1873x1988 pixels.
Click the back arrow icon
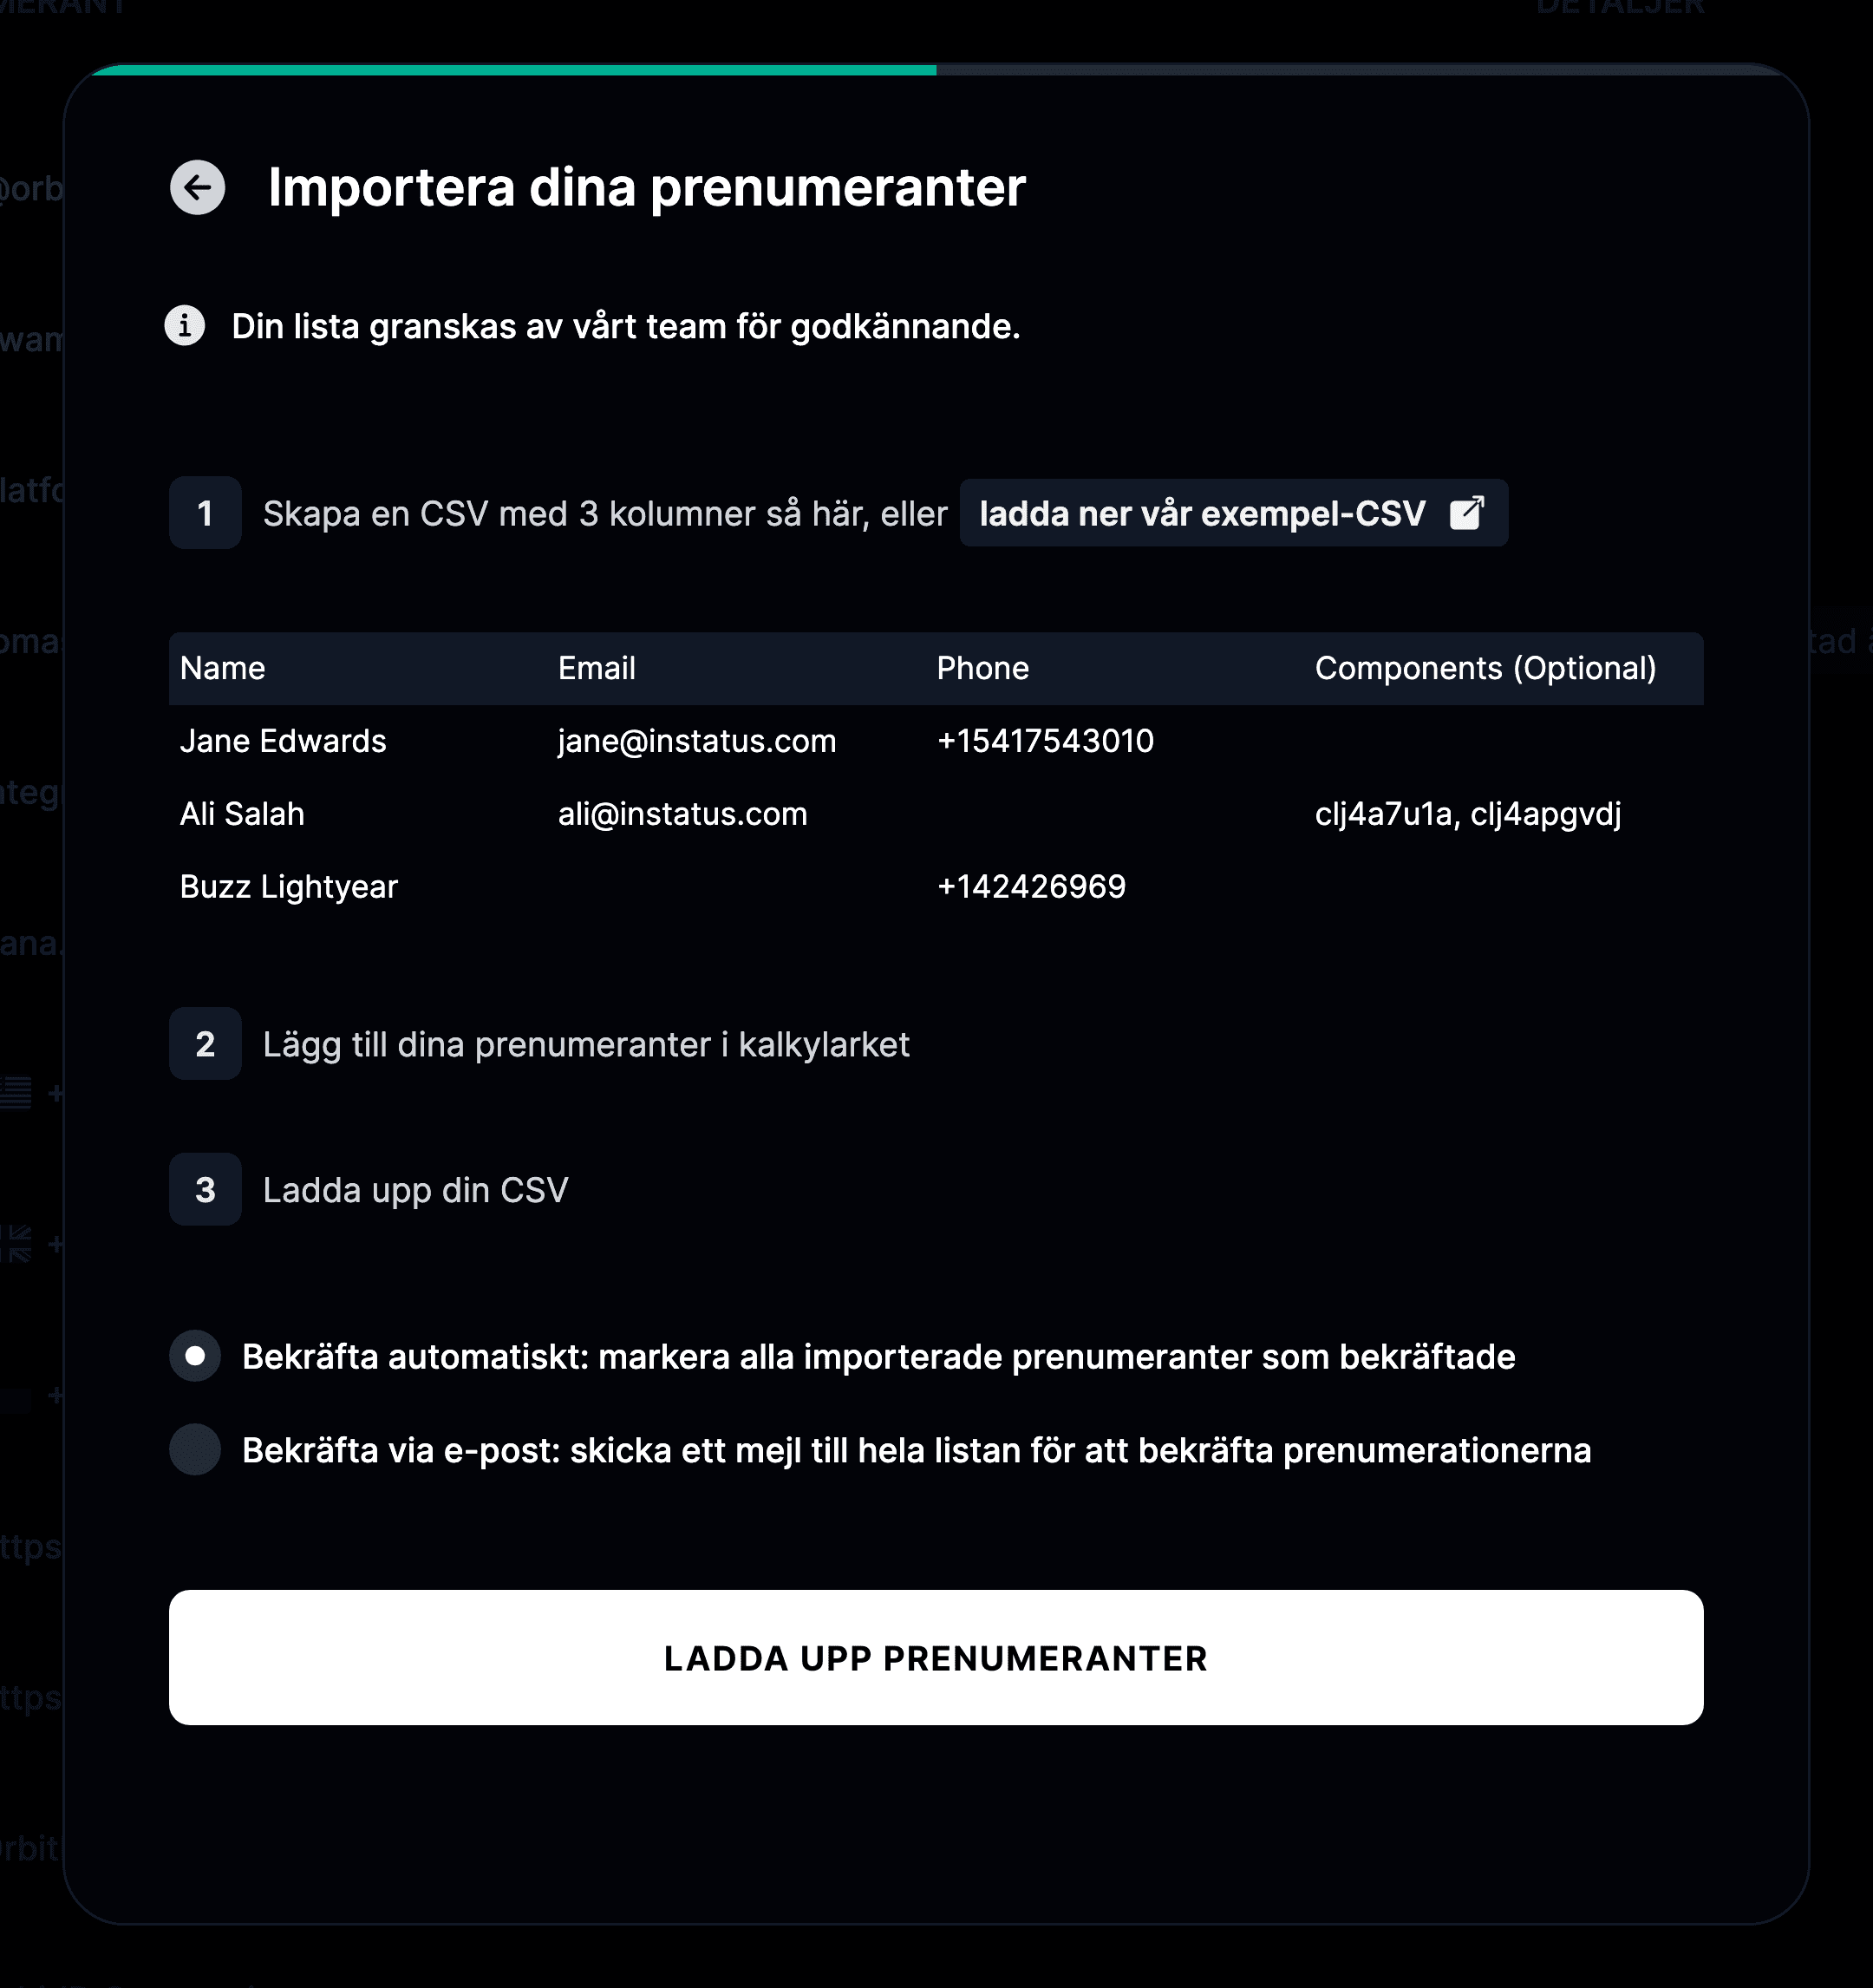coord(197,187)
